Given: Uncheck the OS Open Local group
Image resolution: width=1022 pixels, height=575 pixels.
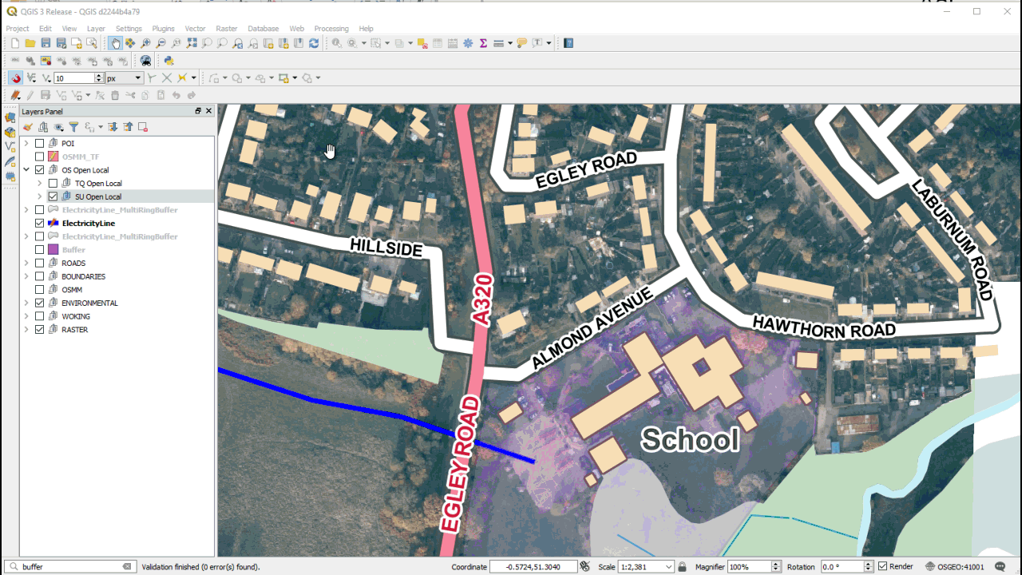Looking at the screenshot, I should pos(39,170).
